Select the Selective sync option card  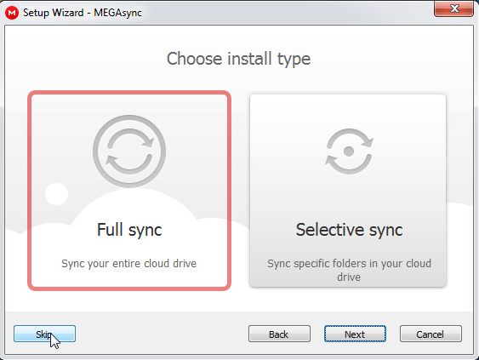(x=348, y=191)
